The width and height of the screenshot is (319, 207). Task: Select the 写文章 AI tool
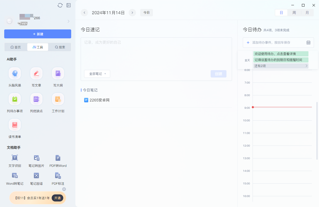(36, 77)
